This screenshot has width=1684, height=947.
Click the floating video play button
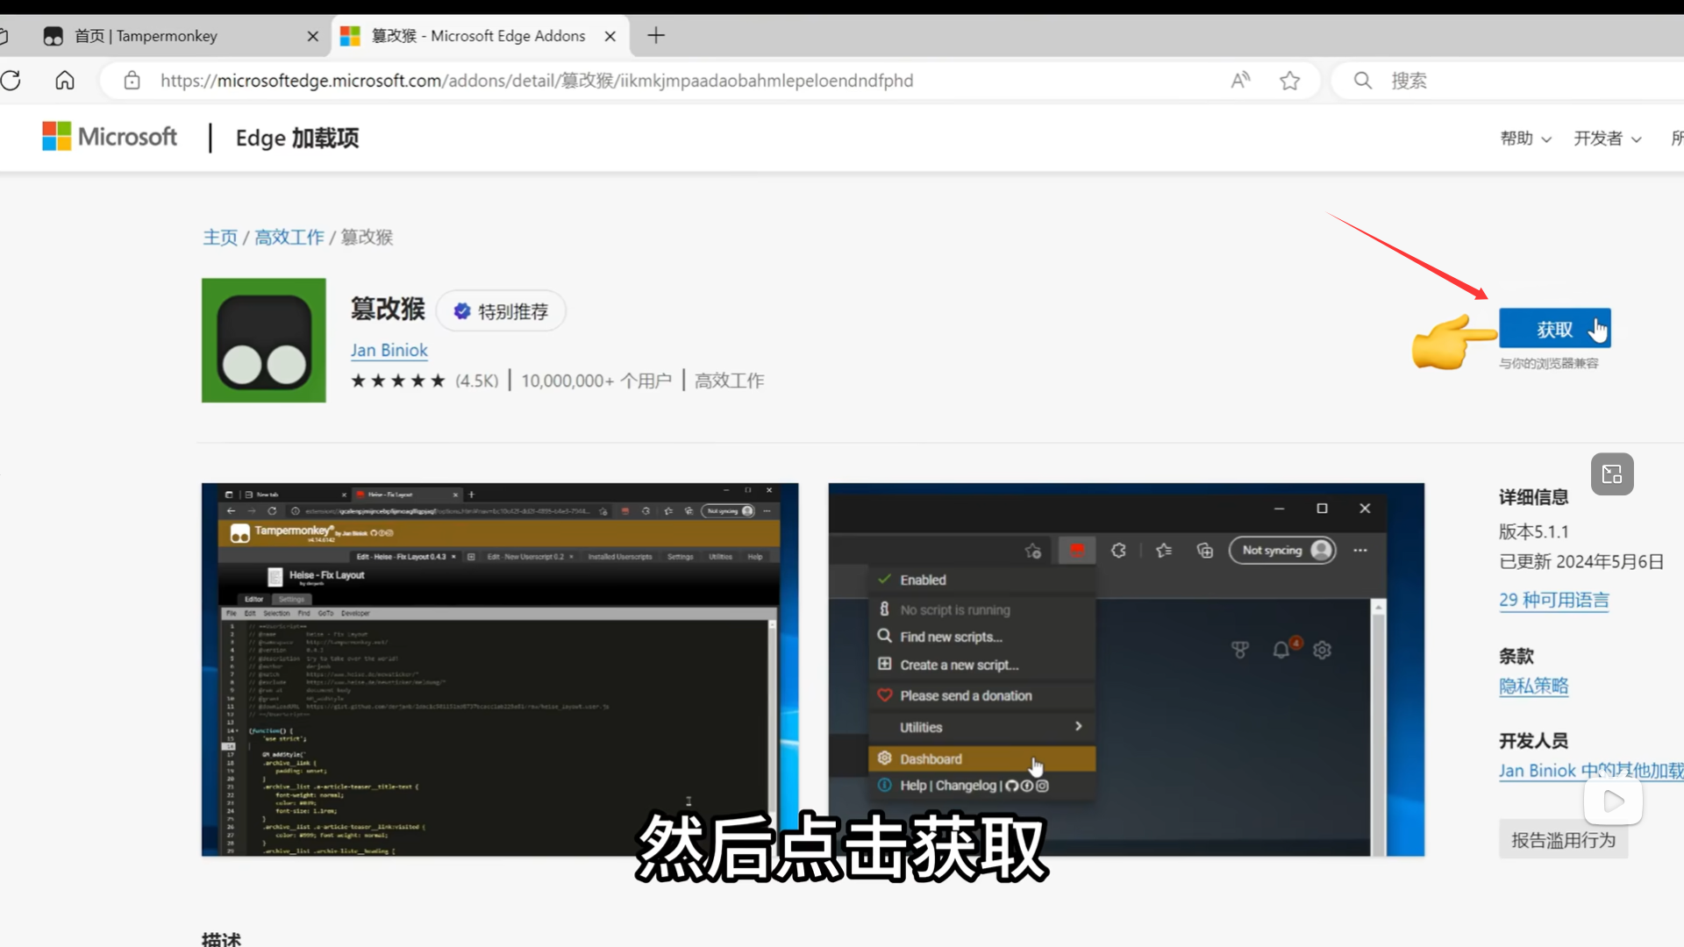point(1613,801)
